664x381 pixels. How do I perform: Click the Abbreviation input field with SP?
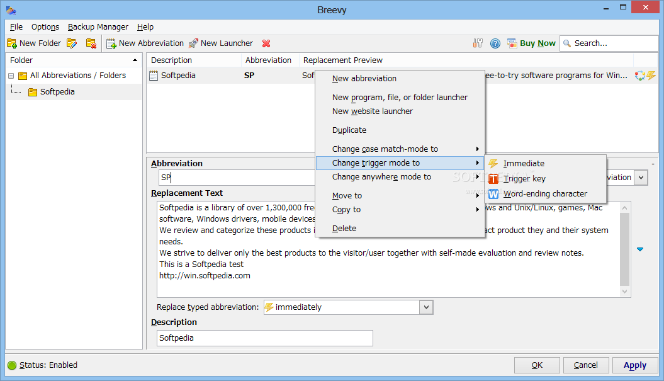pyautogui.click(x=237, y=178)
